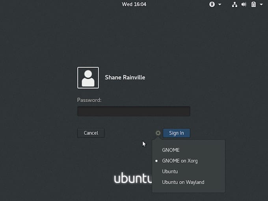The width and height of the screenshot is (268, 201).
Task: Open the accessibility menu icon
Action: [212, 4]
